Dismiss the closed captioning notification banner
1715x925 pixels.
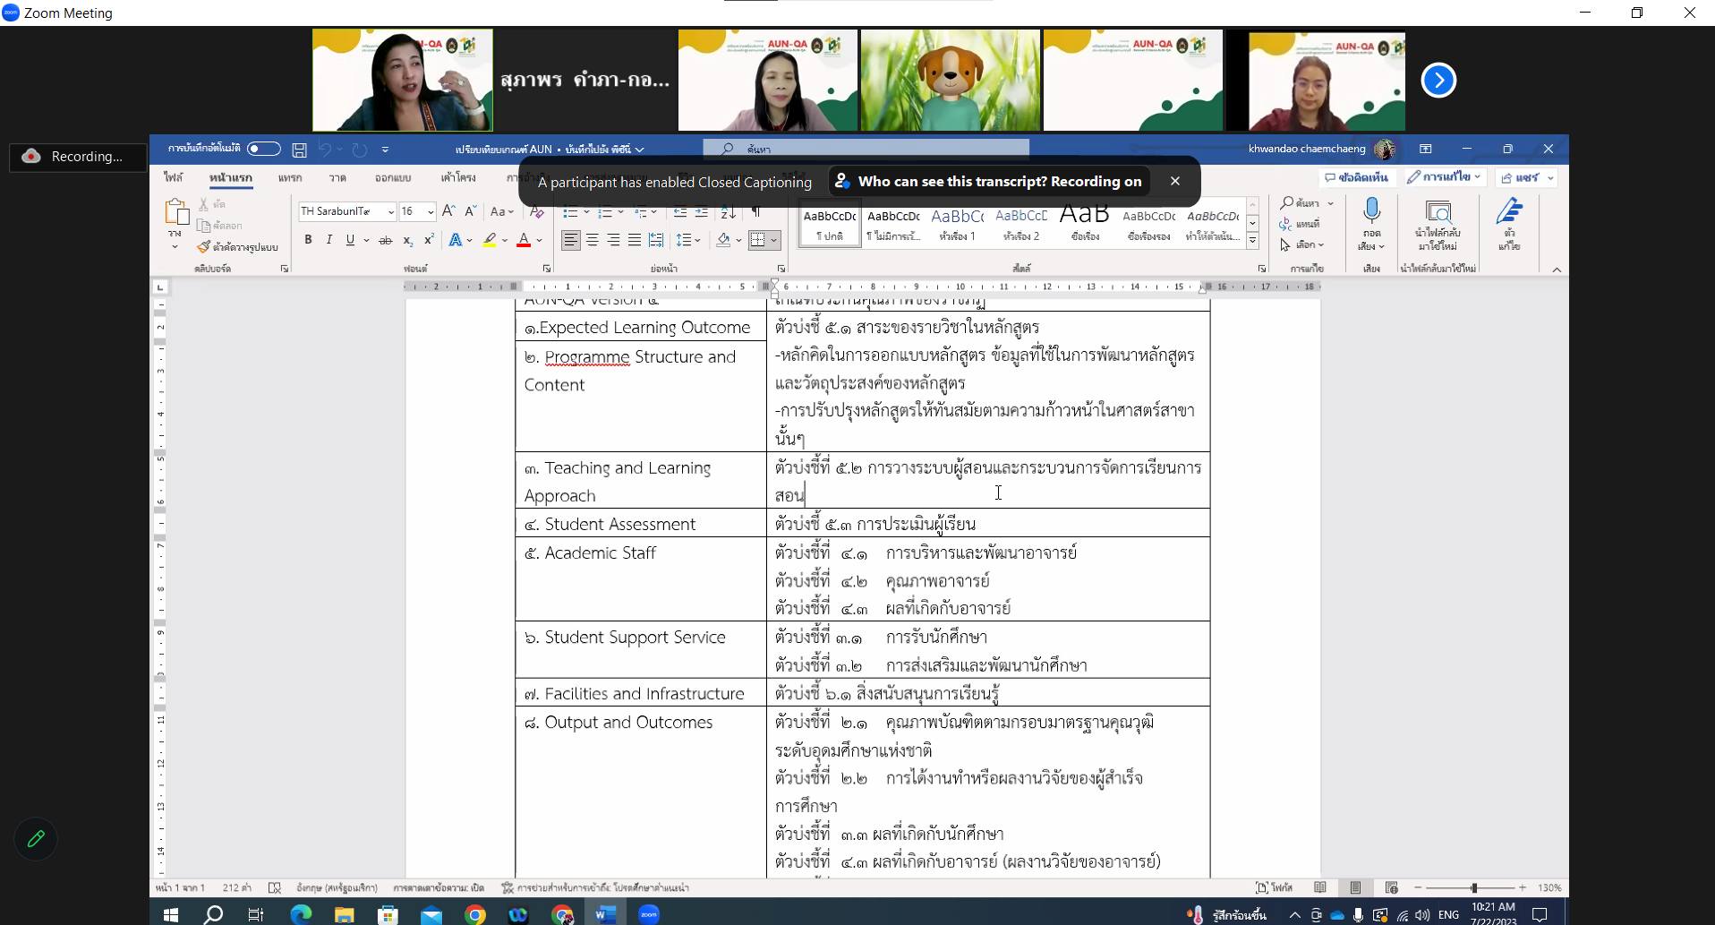[1174, 181]
